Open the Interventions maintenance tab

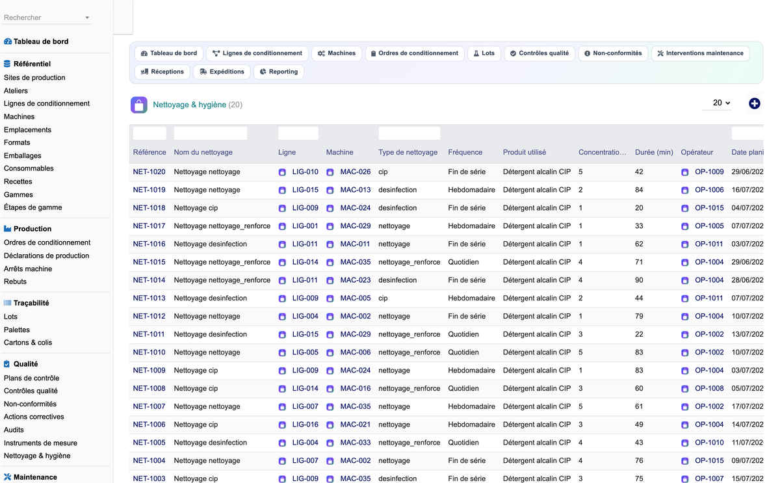coord(700,53)
